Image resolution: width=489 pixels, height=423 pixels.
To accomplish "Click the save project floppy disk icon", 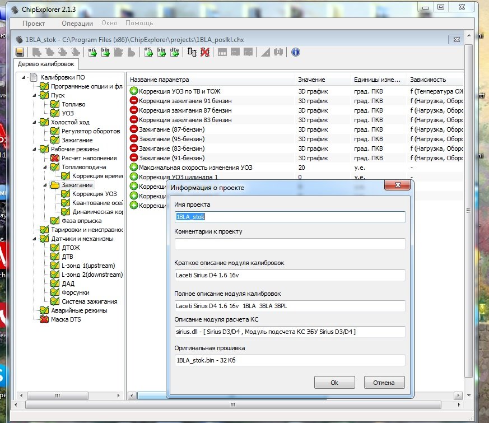I will [x=20, y=52].
